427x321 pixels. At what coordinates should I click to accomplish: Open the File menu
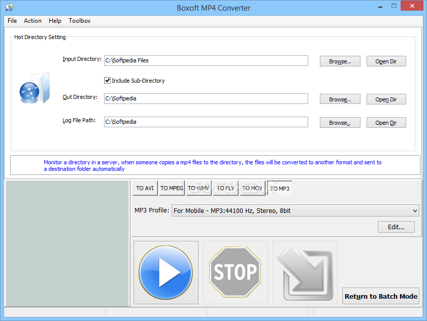(x=12, y=21)
